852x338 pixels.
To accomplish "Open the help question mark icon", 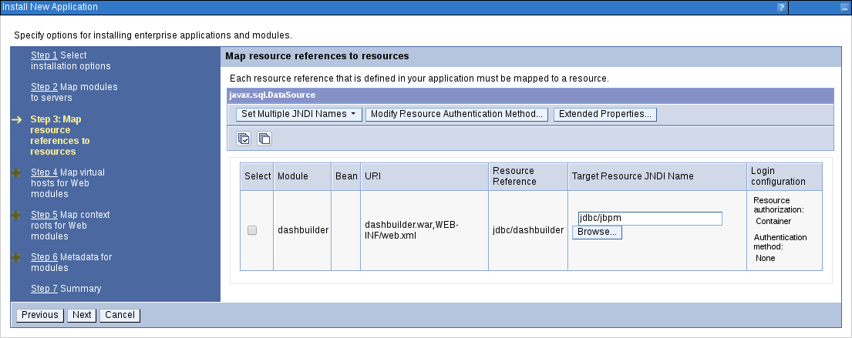I will 781,7.
